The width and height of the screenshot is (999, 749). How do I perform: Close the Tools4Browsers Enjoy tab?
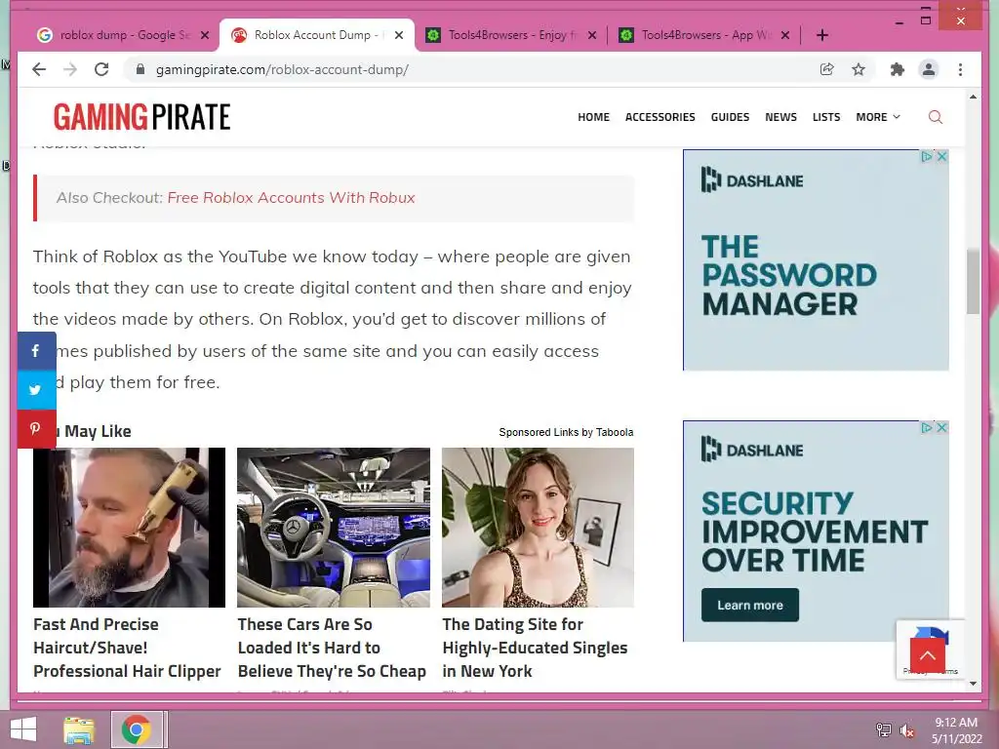592,35
